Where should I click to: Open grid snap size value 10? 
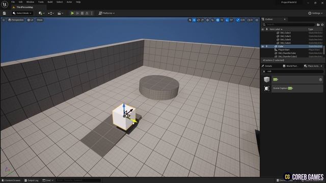point(222,20)
